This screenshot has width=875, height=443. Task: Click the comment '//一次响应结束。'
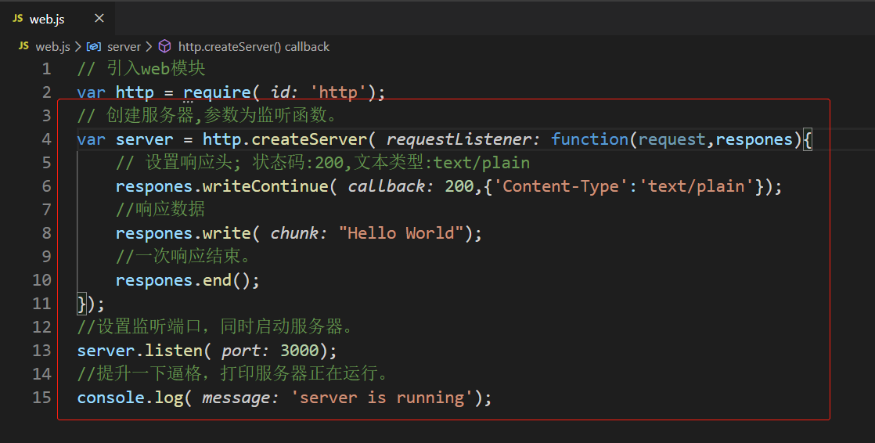[184, 256]
